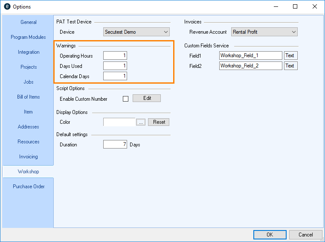
Task: Enable Custom Number checkbox
Action: tap(125, 99)
